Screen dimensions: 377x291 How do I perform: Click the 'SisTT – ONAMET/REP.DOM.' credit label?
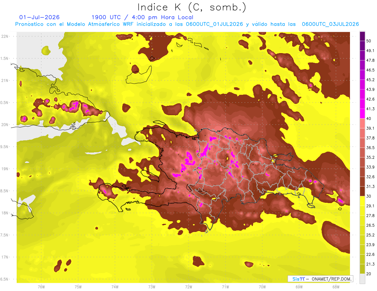coord(320,279)
